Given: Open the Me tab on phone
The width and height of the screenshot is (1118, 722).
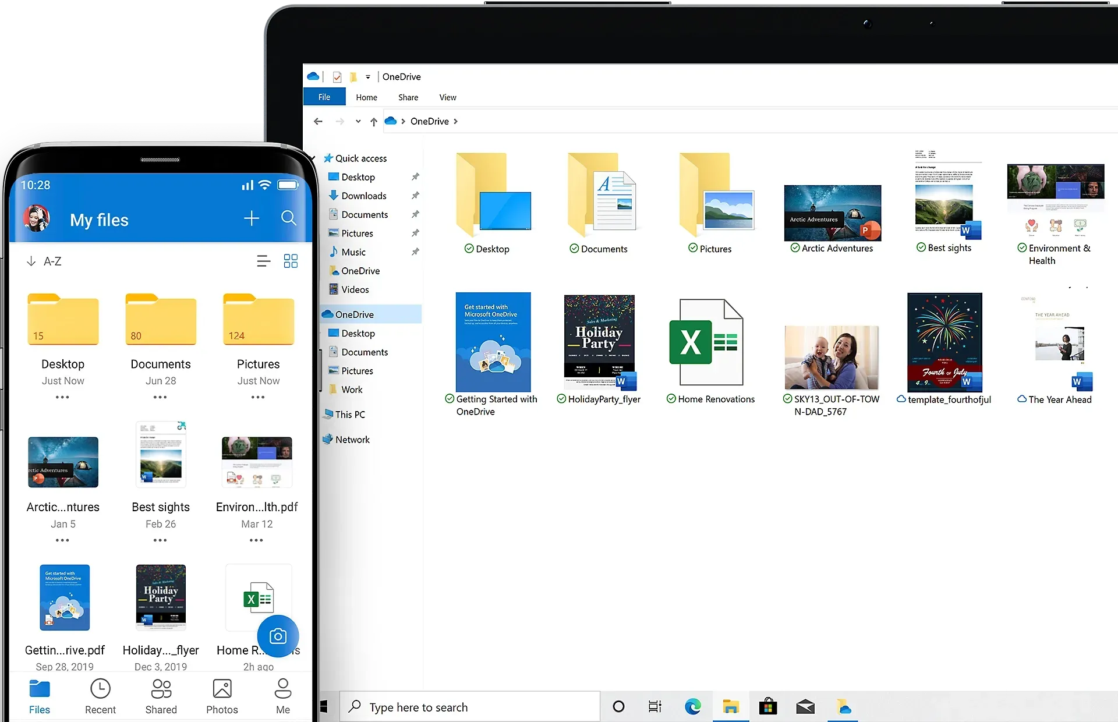Looking at the screenshot, I should click(283, 696).
